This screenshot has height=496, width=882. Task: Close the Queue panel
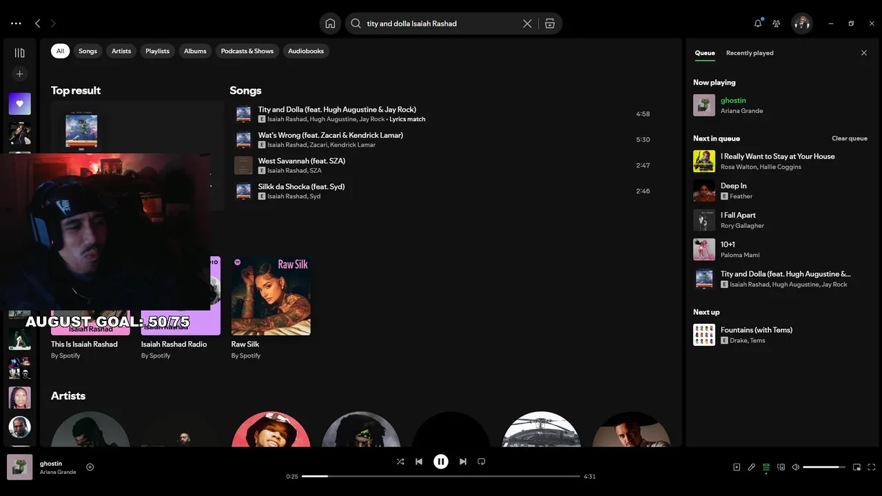[864, 53]
